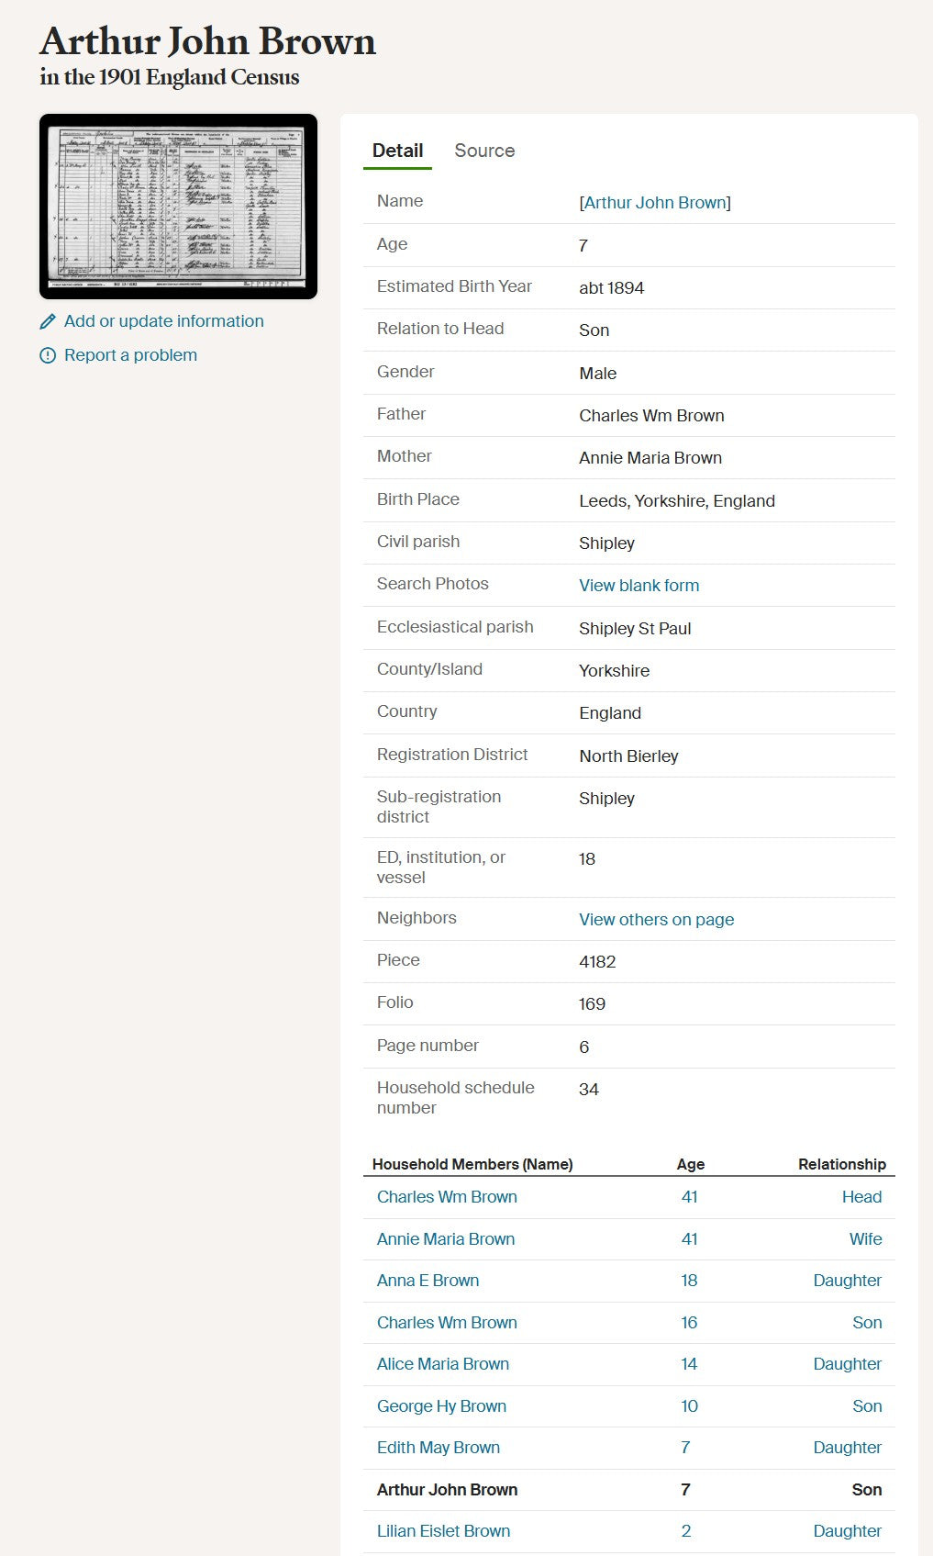Open son Charles Wm Brown, age 16
Viewport: 933px width, 1556px height.
447,1323
